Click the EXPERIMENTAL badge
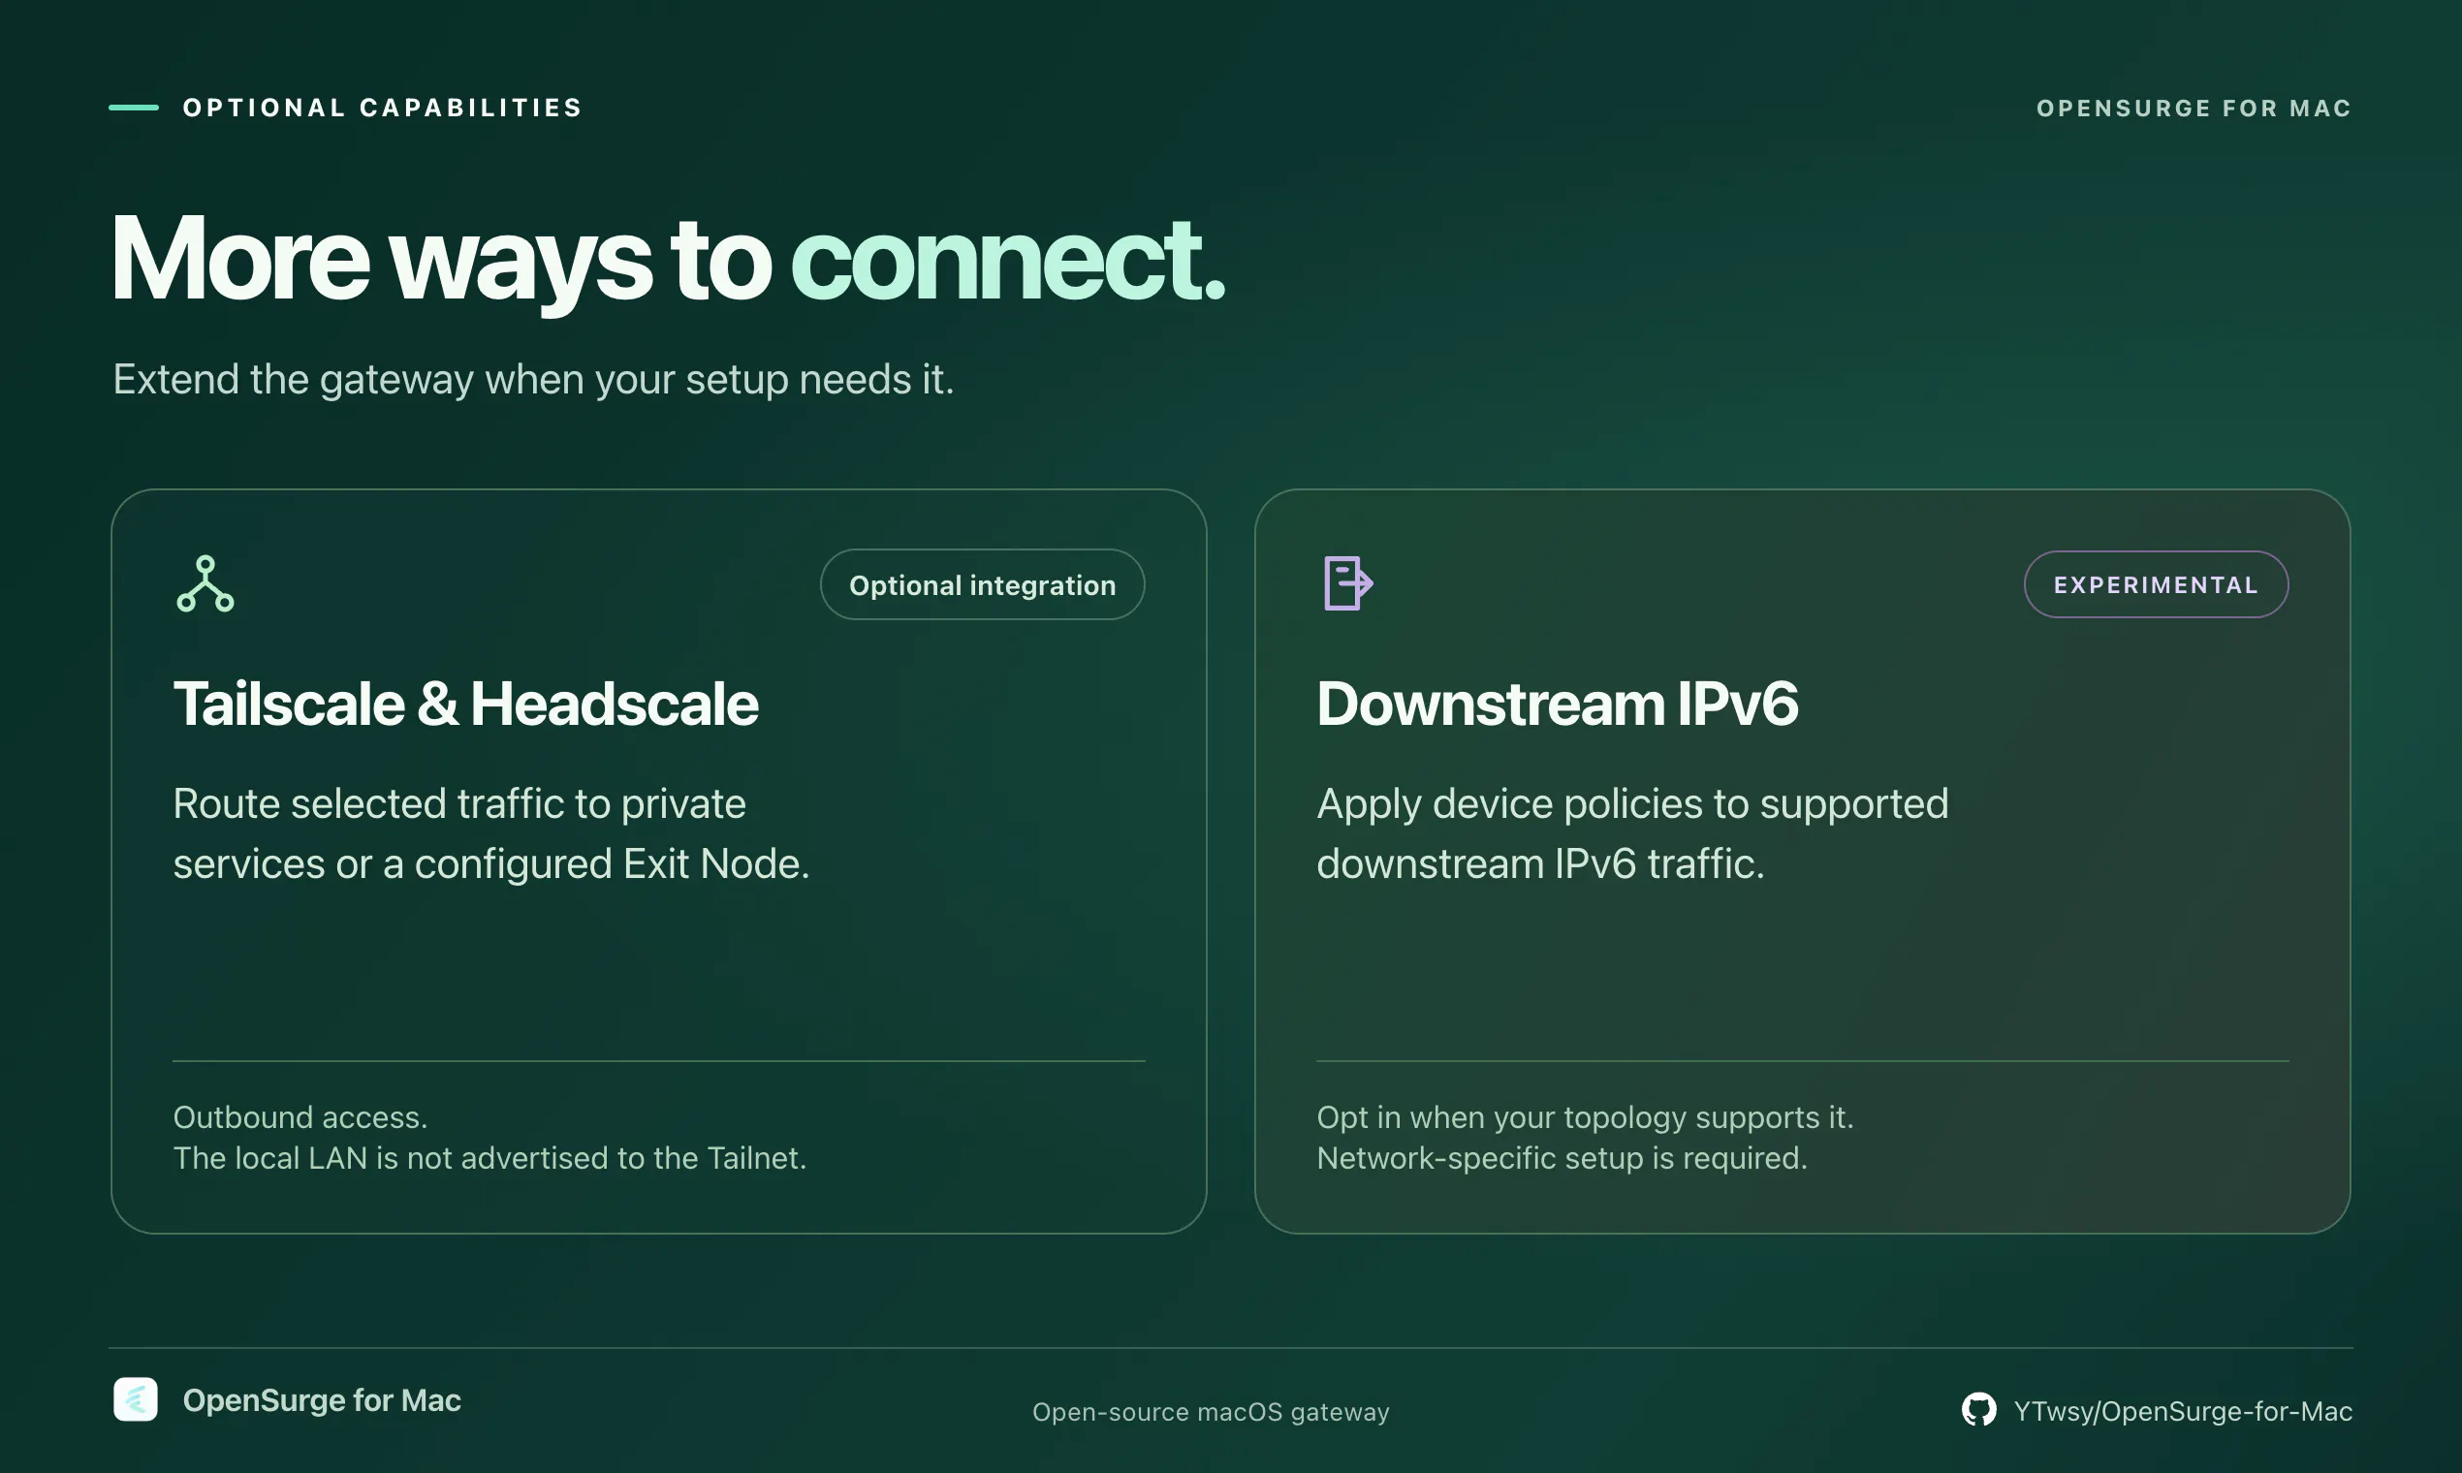This screenshot has width=2462, height=1473. click(x=2157, y=584)
